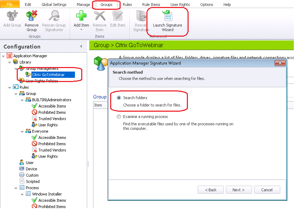297x215 pixels.
Task: Open the Add Item dropdown arrow
Action: pos(81,30)
